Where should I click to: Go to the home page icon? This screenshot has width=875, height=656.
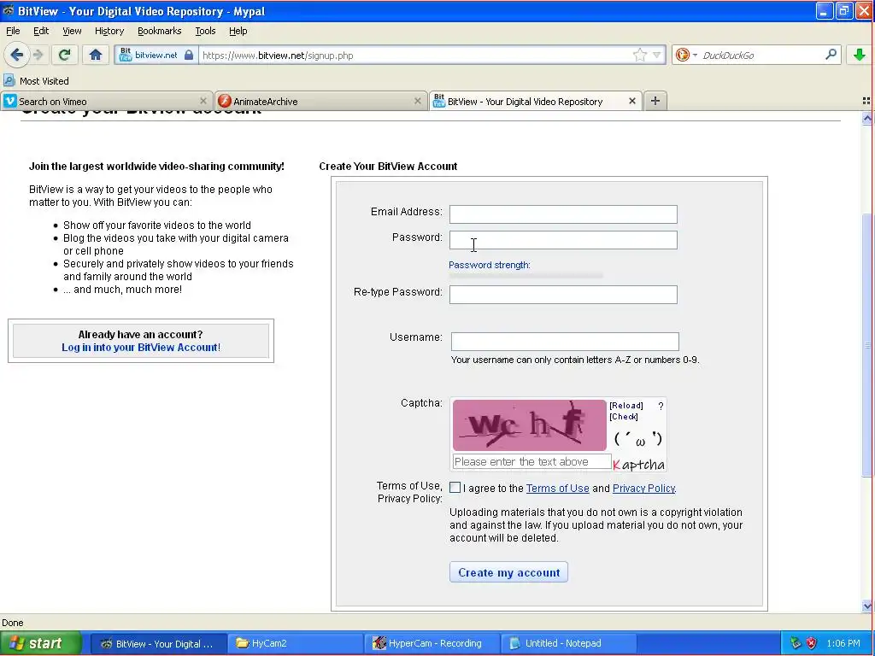[96, 55]
